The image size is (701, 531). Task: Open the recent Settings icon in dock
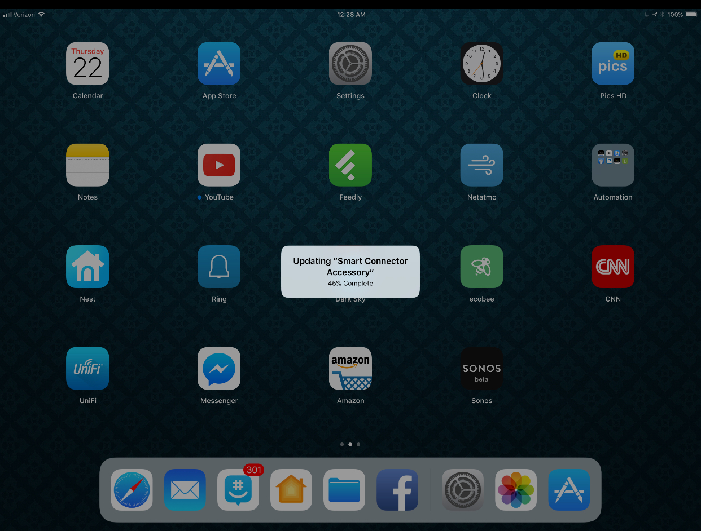(x=463, y=490)
